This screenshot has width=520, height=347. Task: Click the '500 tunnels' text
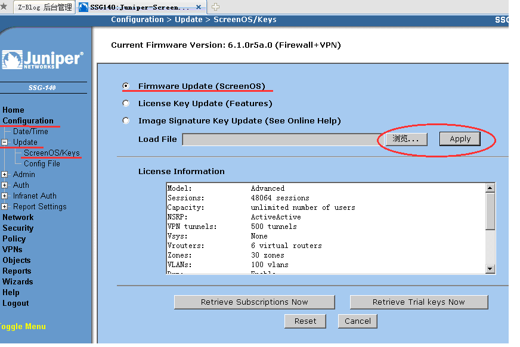[274, 227]
